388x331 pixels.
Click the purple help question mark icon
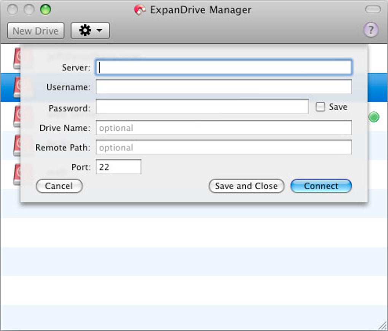coord(371,30)
